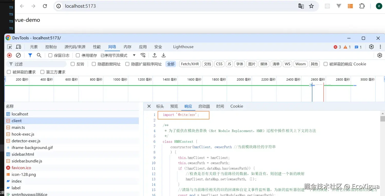Toggle the network filter funnel icon
Image resolution: width=385 pixels, height=196 pixels.
point(30,55)
